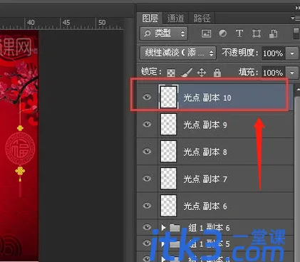Image resolution: width=300 pixels, height=262 pixels.
Task: Hide the 光点 副本 10 layer
Action: tap(147, 97)
